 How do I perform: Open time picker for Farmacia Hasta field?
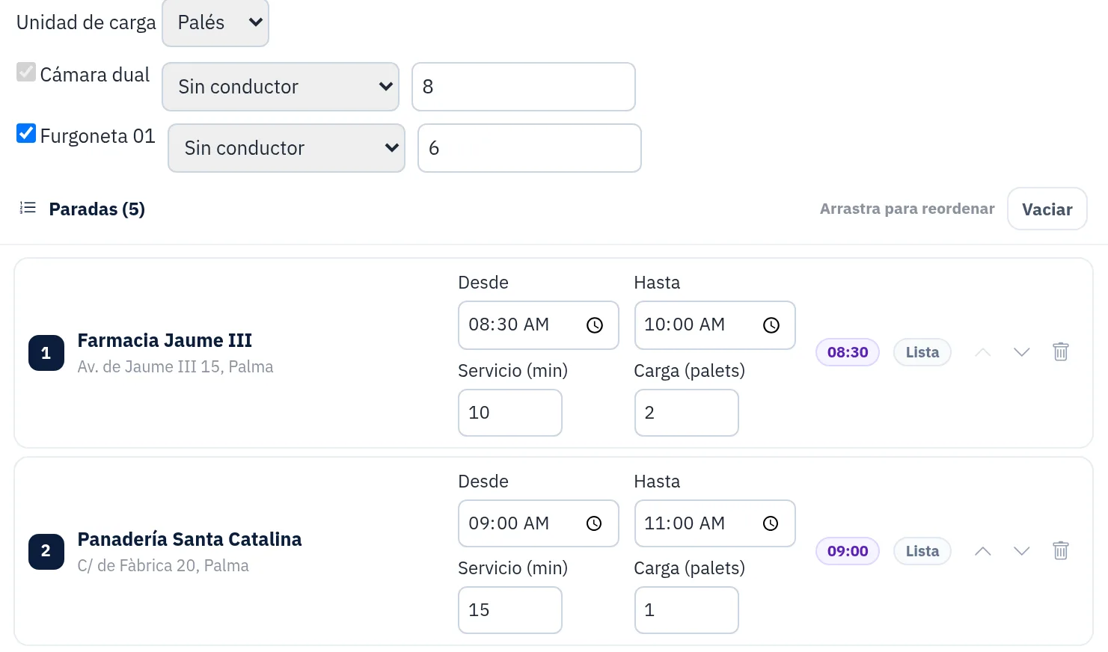(x=771, y=325)
